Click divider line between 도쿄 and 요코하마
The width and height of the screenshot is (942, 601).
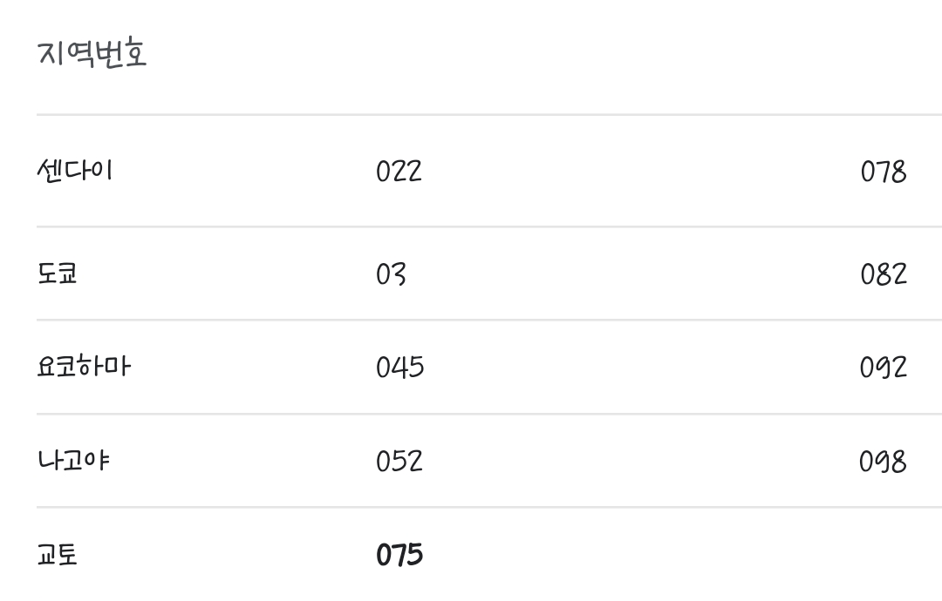point(489,321)
